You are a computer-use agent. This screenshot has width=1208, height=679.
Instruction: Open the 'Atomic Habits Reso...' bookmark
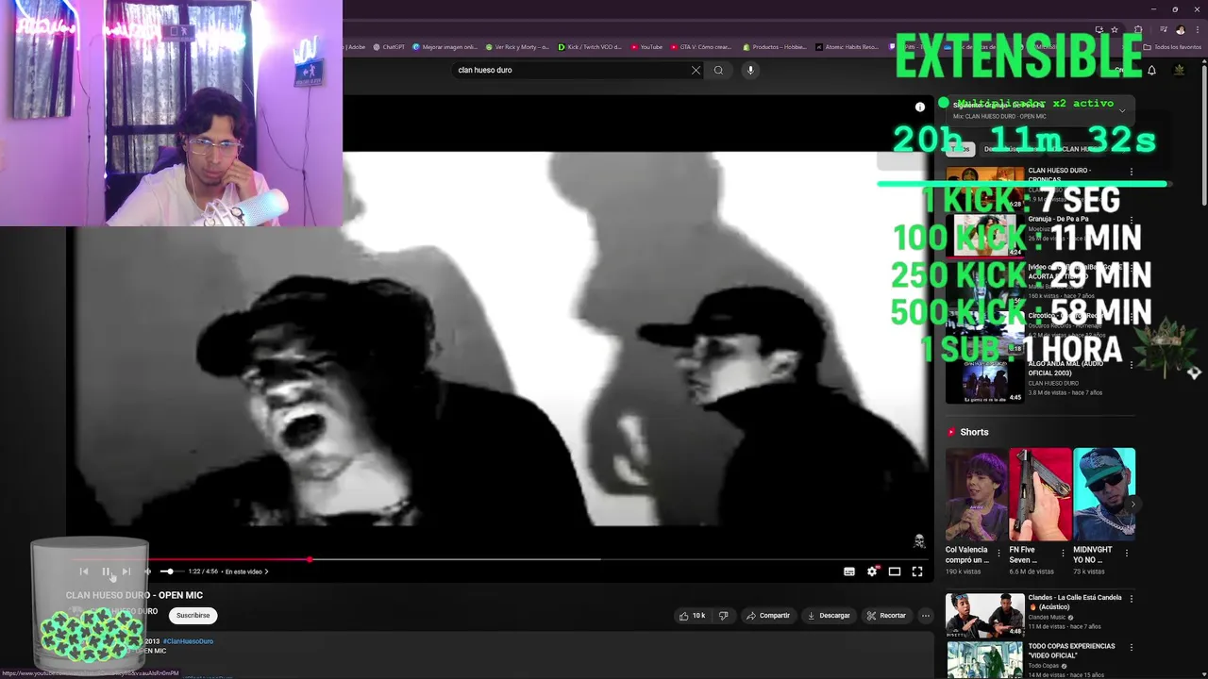click(x=847, y=46)
